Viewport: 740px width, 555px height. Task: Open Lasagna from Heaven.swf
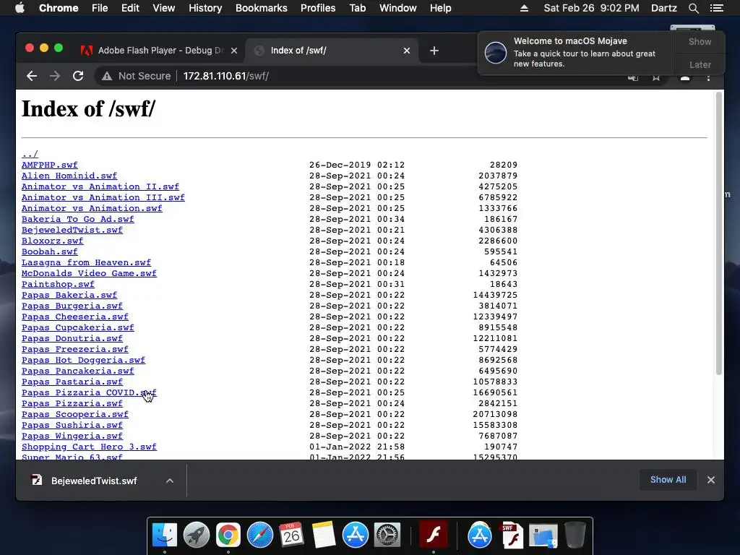pos(87,262)
